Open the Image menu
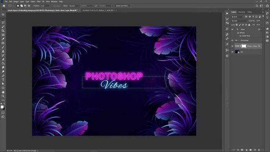The image size is (270, 152). pos(16,2)
